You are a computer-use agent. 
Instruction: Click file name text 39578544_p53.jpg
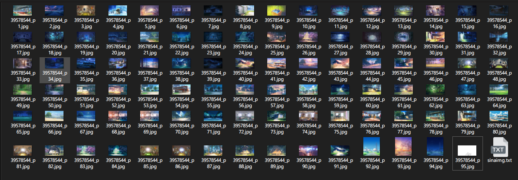[x=150, y=102]
